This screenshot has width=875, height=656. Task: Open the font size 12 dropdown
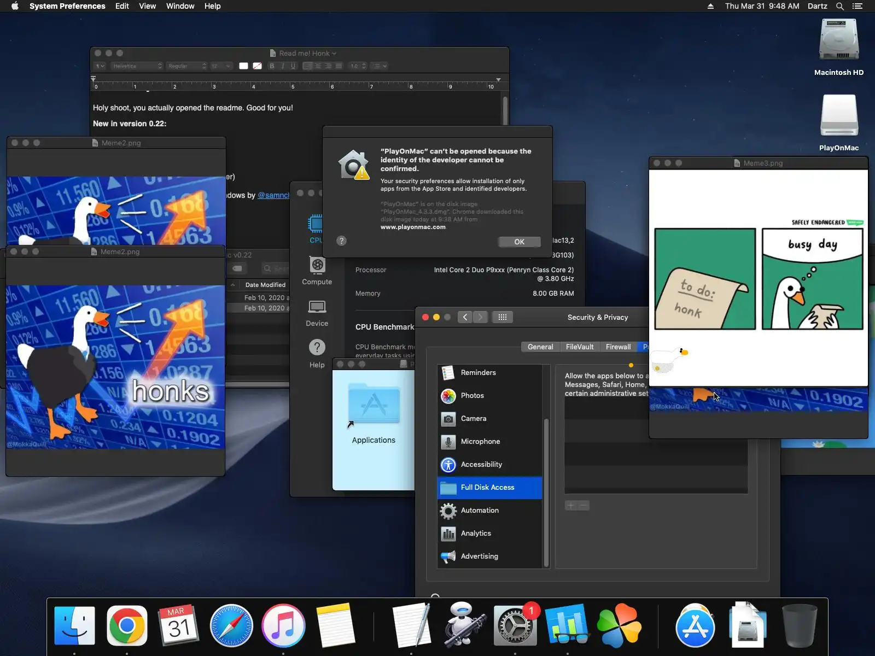point(221,66)
